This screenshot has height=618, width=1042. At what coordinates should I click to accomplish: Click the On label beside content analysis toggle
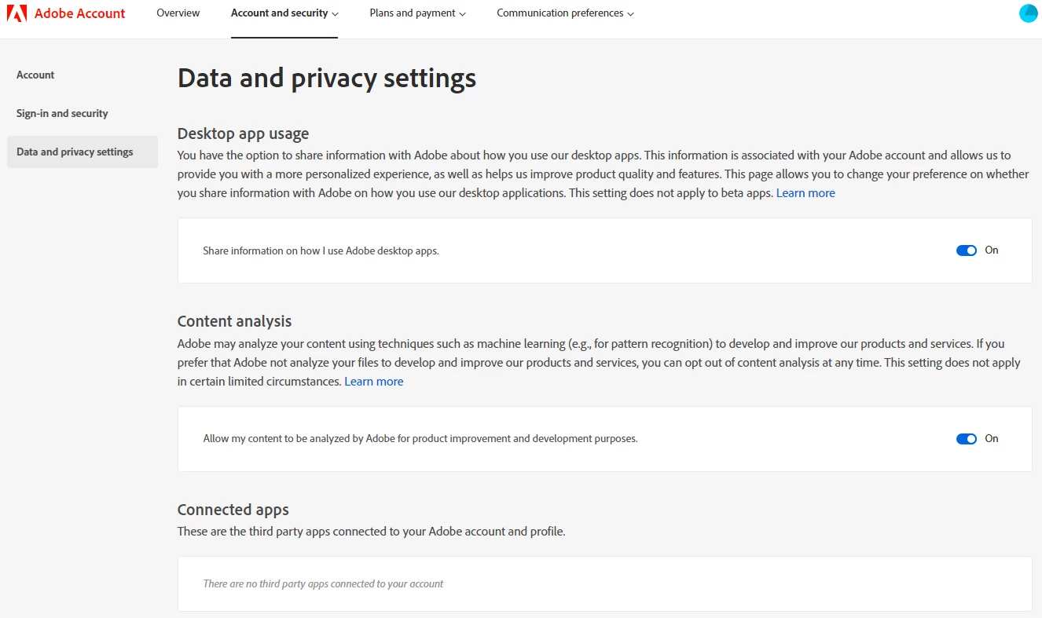992,439
